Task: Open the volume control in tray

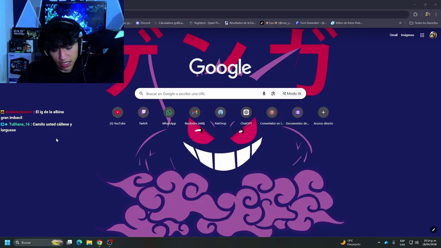Action: (417, 242)
